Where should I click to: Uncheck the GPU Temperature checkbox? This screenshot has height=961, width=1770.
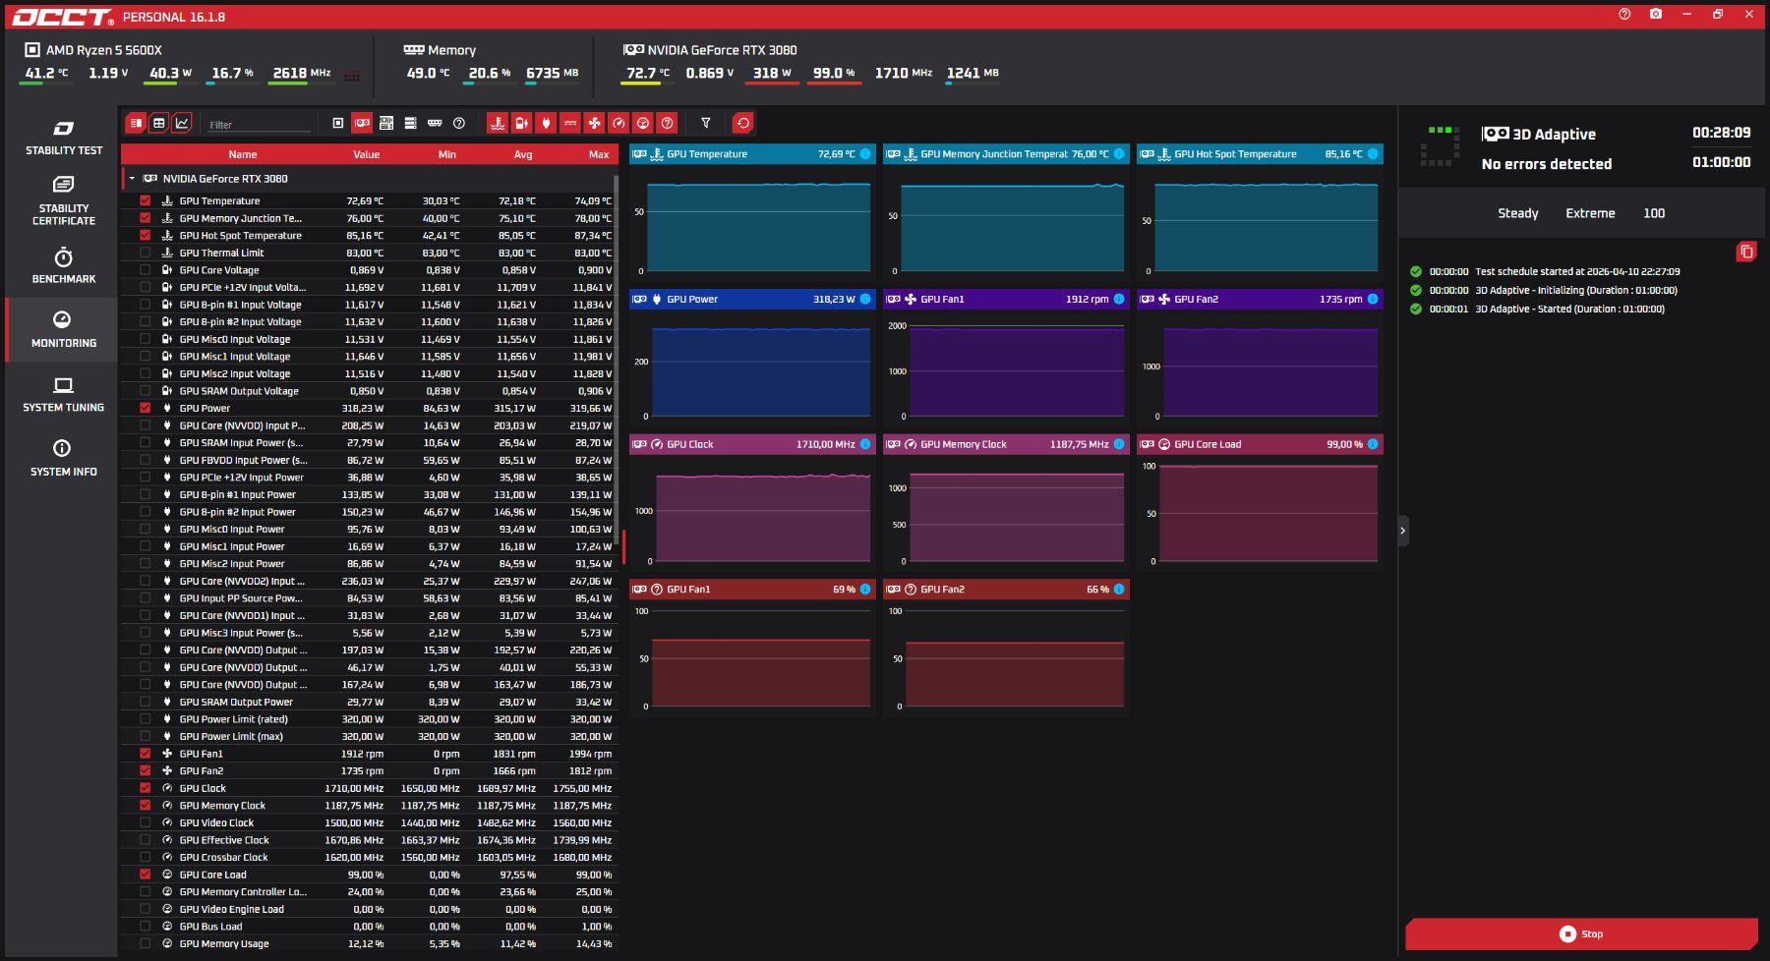pyautogui.click(x=145, y=200)
